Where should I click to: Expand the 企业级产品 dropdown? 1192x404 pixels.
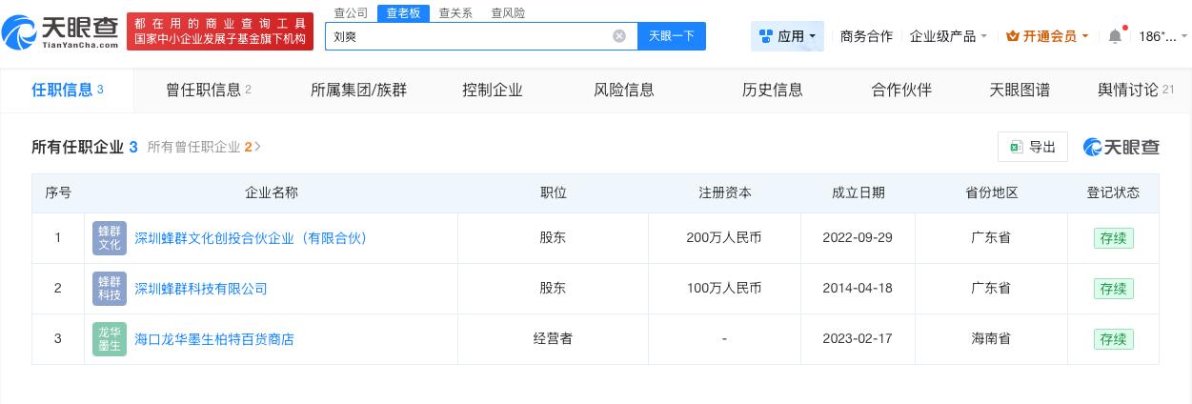coord(949,36)
